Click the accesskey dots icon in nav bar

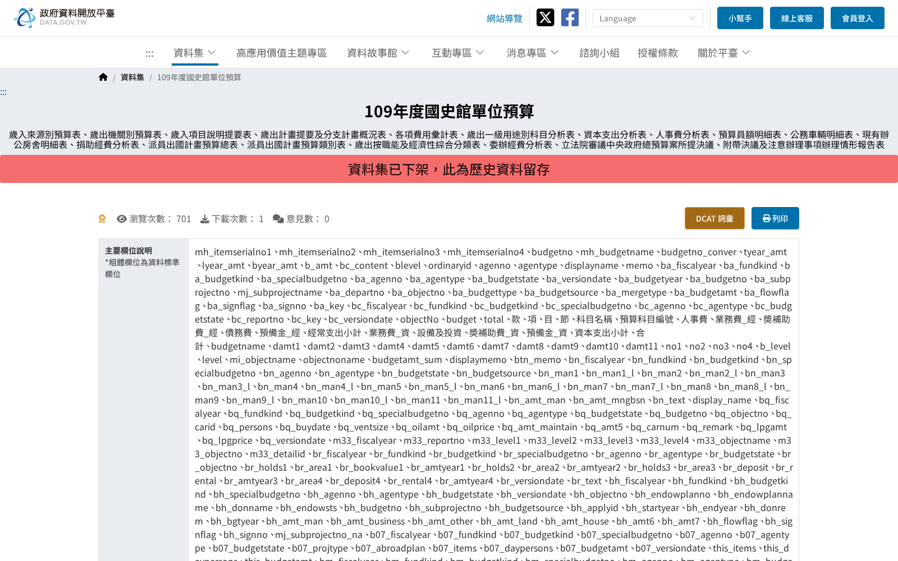pos(149,54)
